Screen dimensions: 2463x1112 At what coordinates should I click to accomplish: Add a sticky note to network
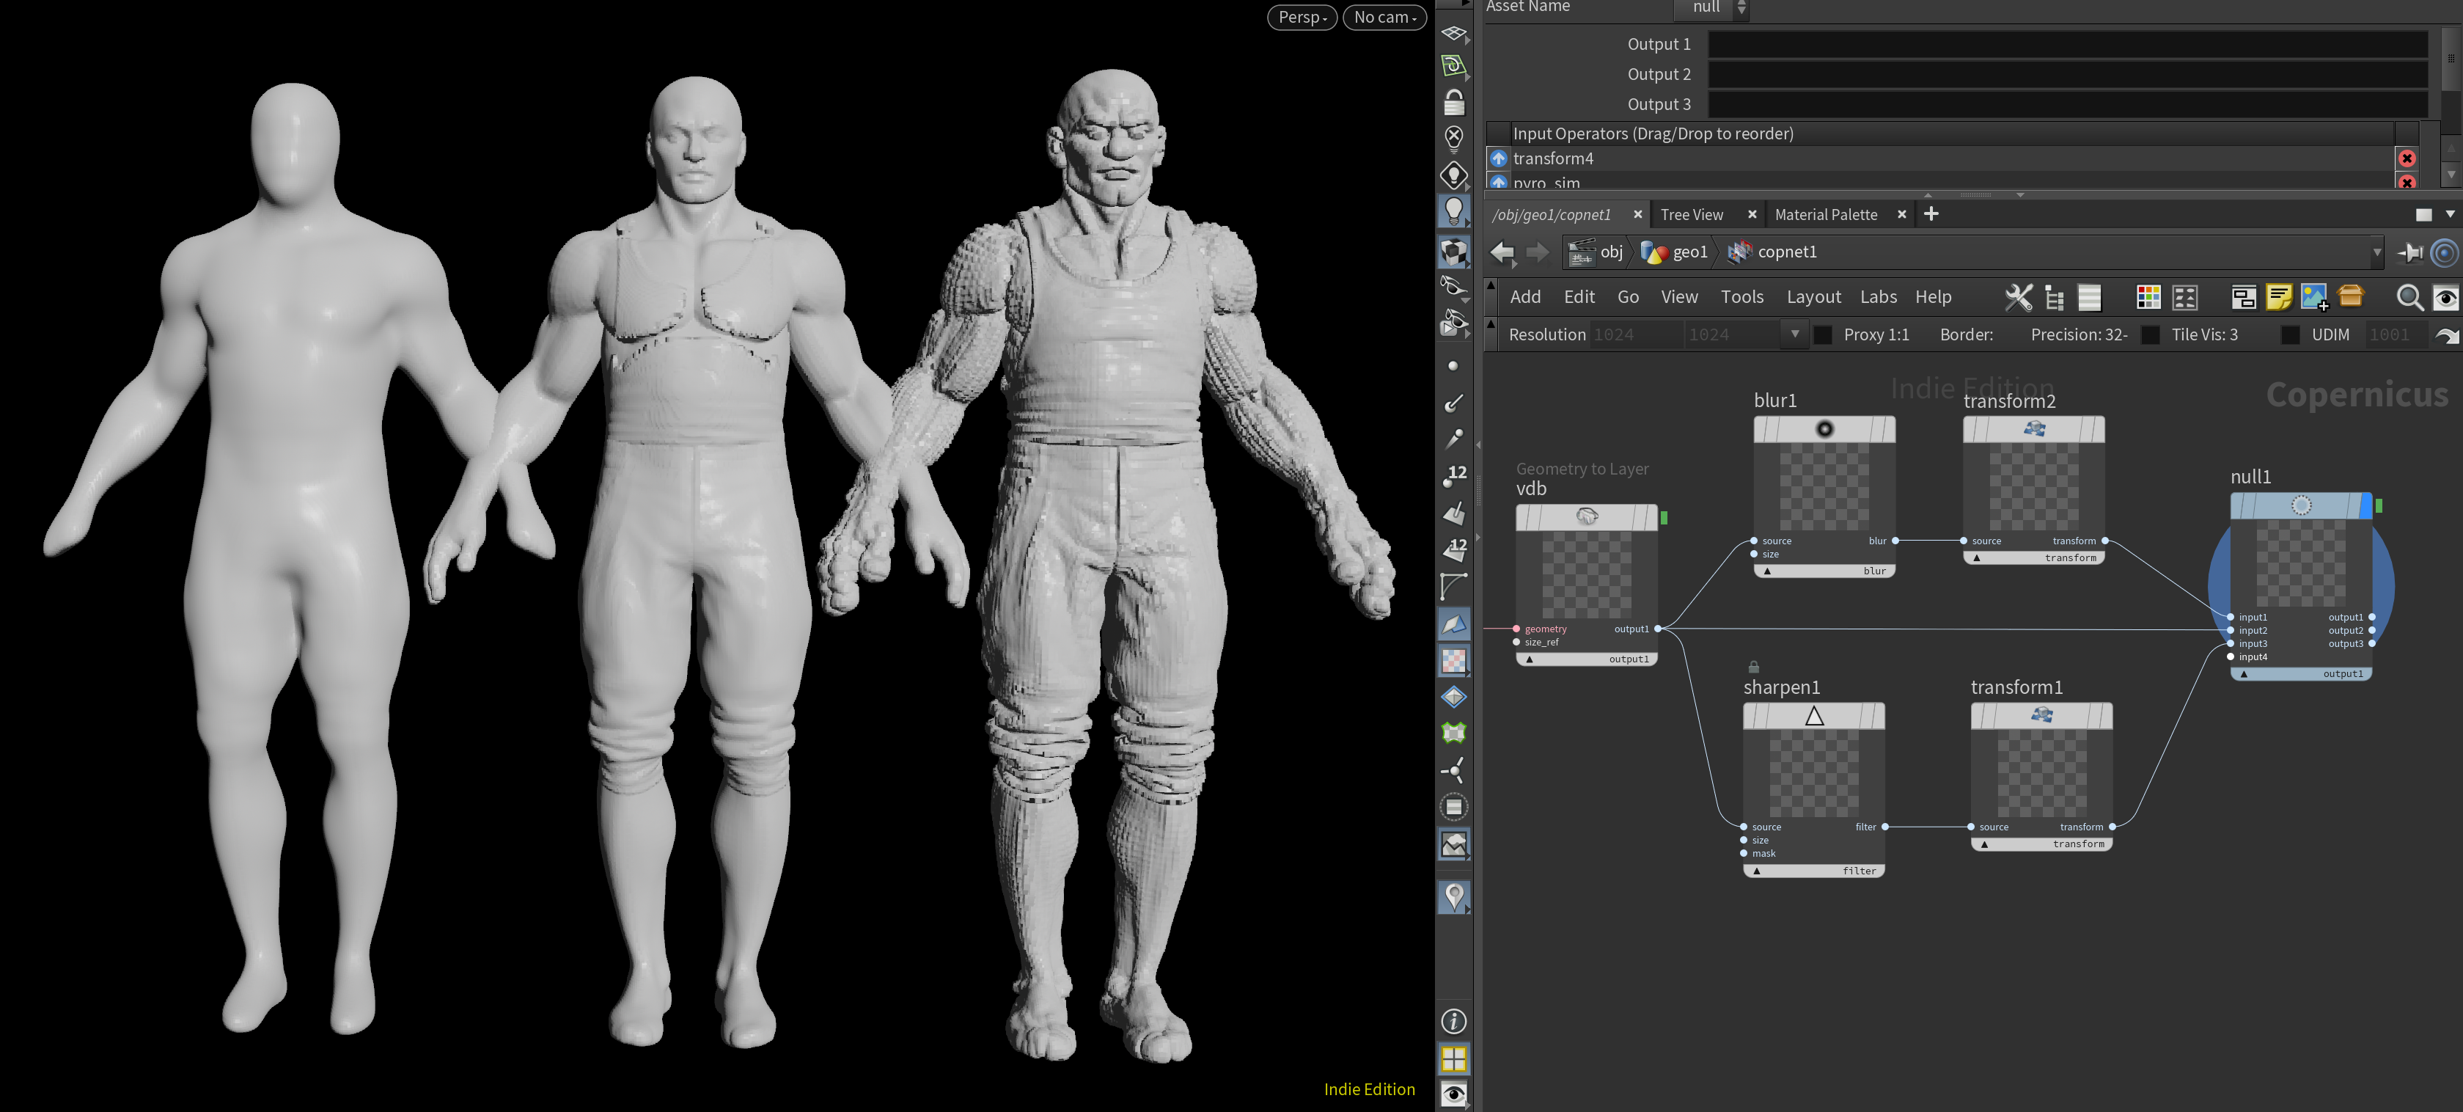pyautogui.click(x=2278, y=297)
